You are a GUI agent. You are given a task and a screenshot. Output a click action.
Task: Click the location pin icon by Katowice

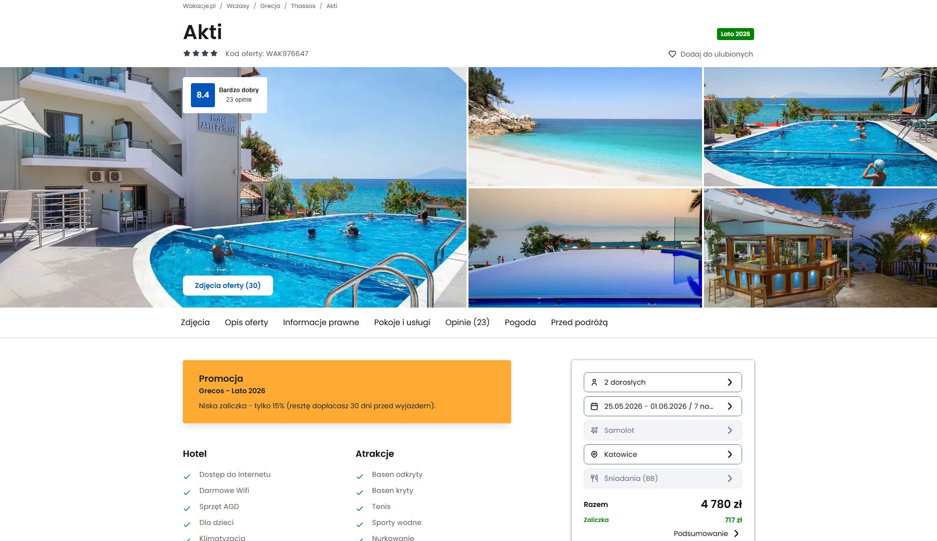(594, 454)
